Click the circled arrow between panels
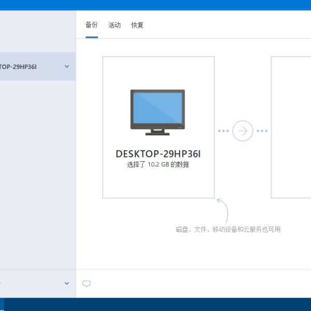The image size is (311, 311). click(x=243, y=131)
